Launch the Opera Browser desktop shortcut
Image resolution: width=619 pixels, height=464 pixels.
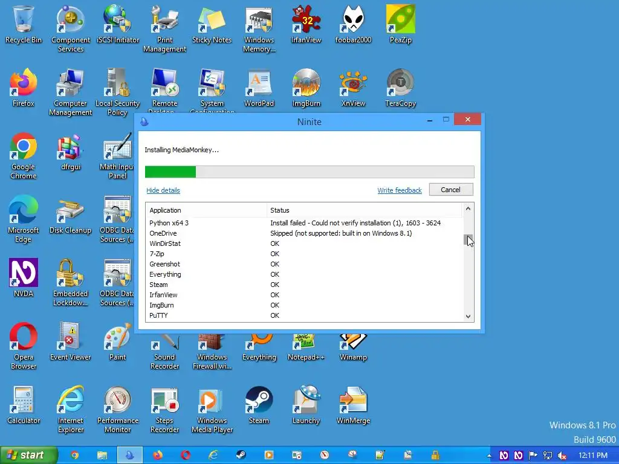[24, 346]
